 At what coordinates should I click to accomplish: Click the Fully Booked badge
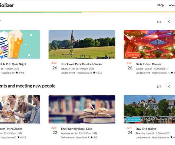coord(133,55)
